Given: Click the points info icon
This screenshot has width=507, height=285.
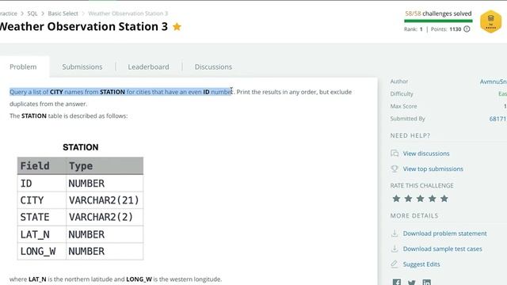Looking at the screenshot, I should 467,29.
